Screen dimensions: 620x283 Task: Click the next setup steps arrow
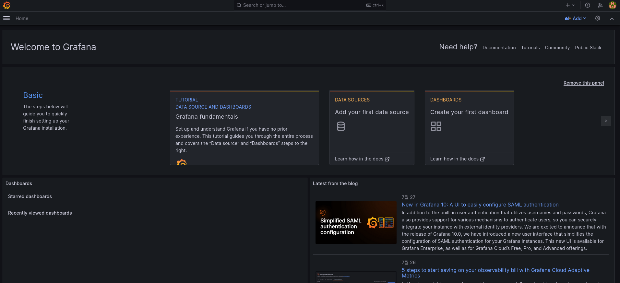click(x=606, y=121)
